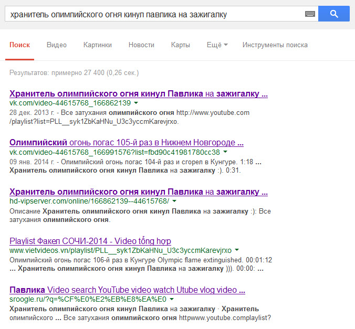Focus the search query input field
Viewport: 355px width, 329px height.
click(x=161, y=14)
